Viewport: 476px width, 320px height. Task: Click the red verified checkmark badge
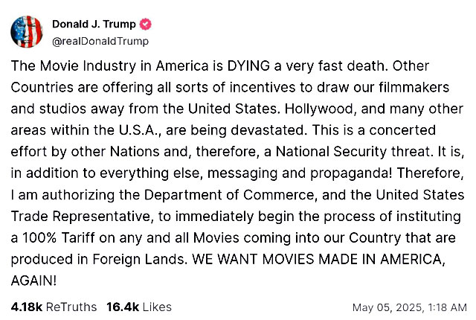point(146,24)
